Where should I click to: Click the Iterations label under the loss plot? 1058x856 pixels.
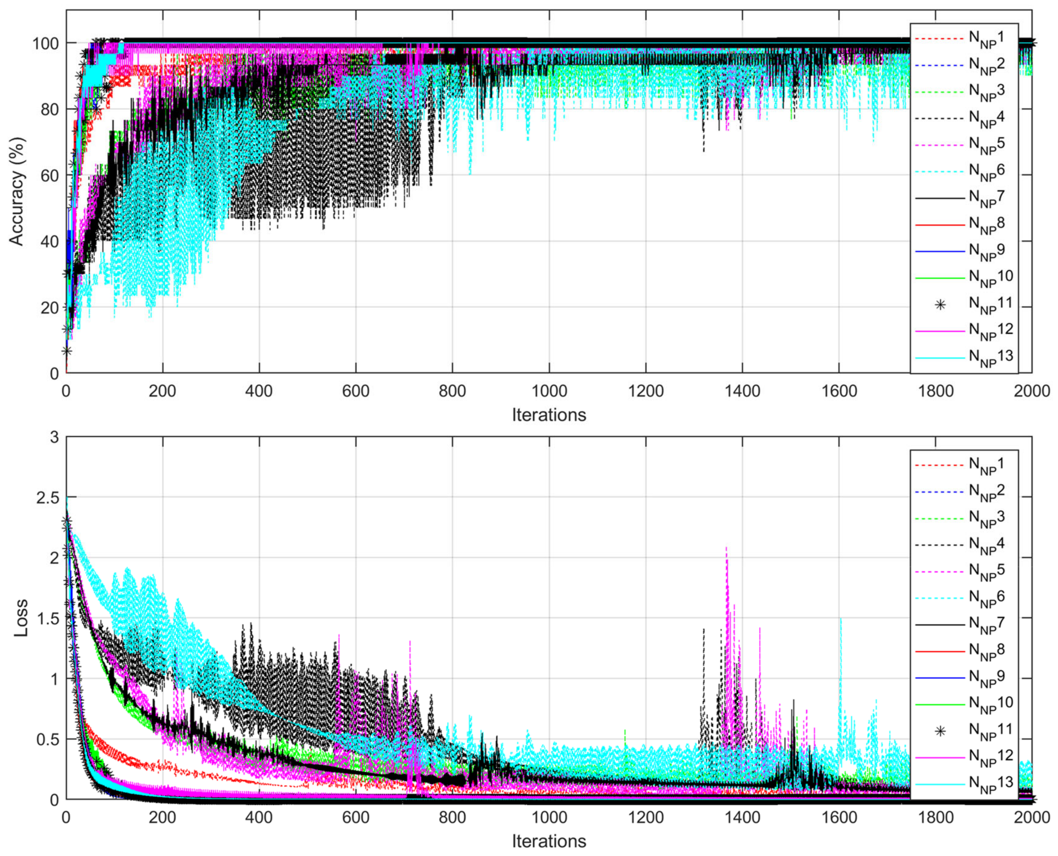[x=549, y=841]
